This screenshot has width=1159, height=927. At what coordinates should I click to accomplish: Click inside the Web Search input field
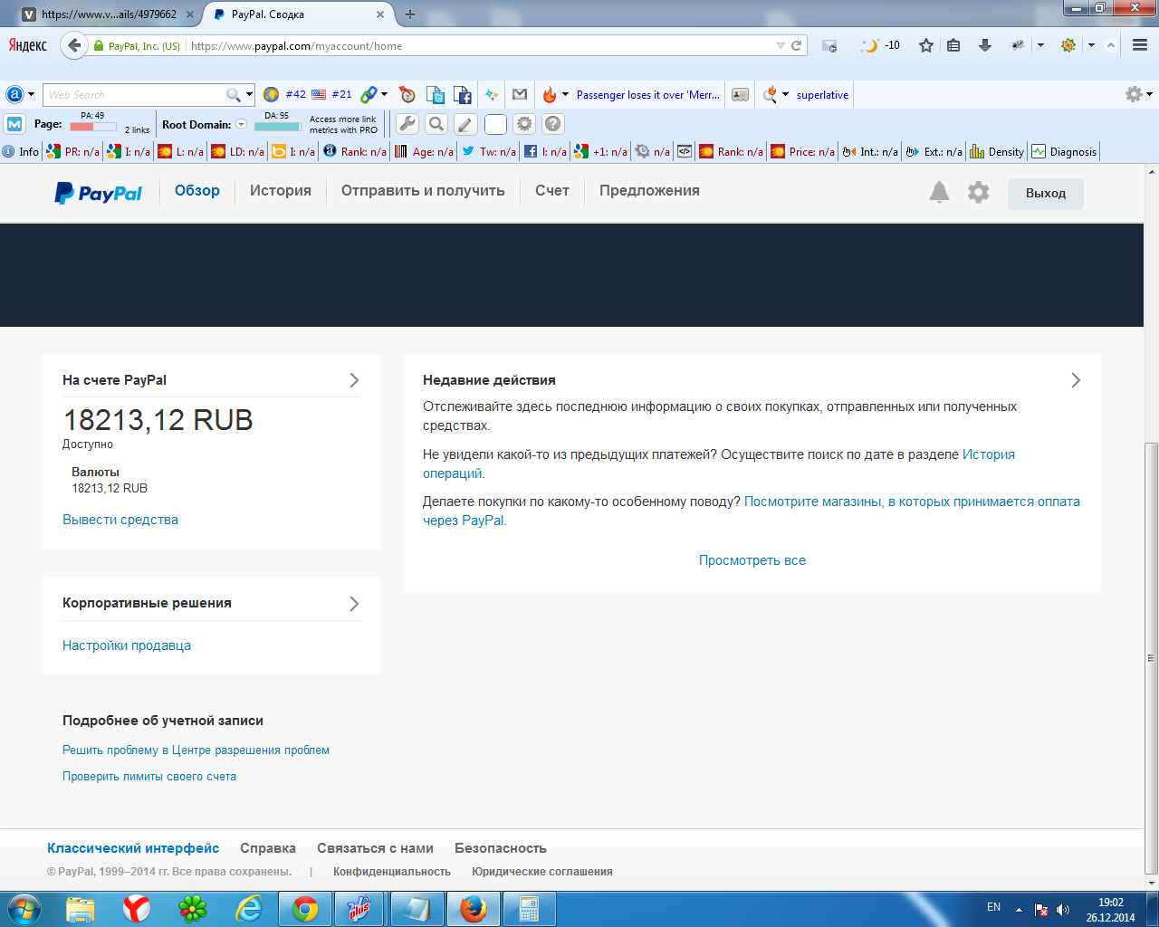tap(136, 94)
